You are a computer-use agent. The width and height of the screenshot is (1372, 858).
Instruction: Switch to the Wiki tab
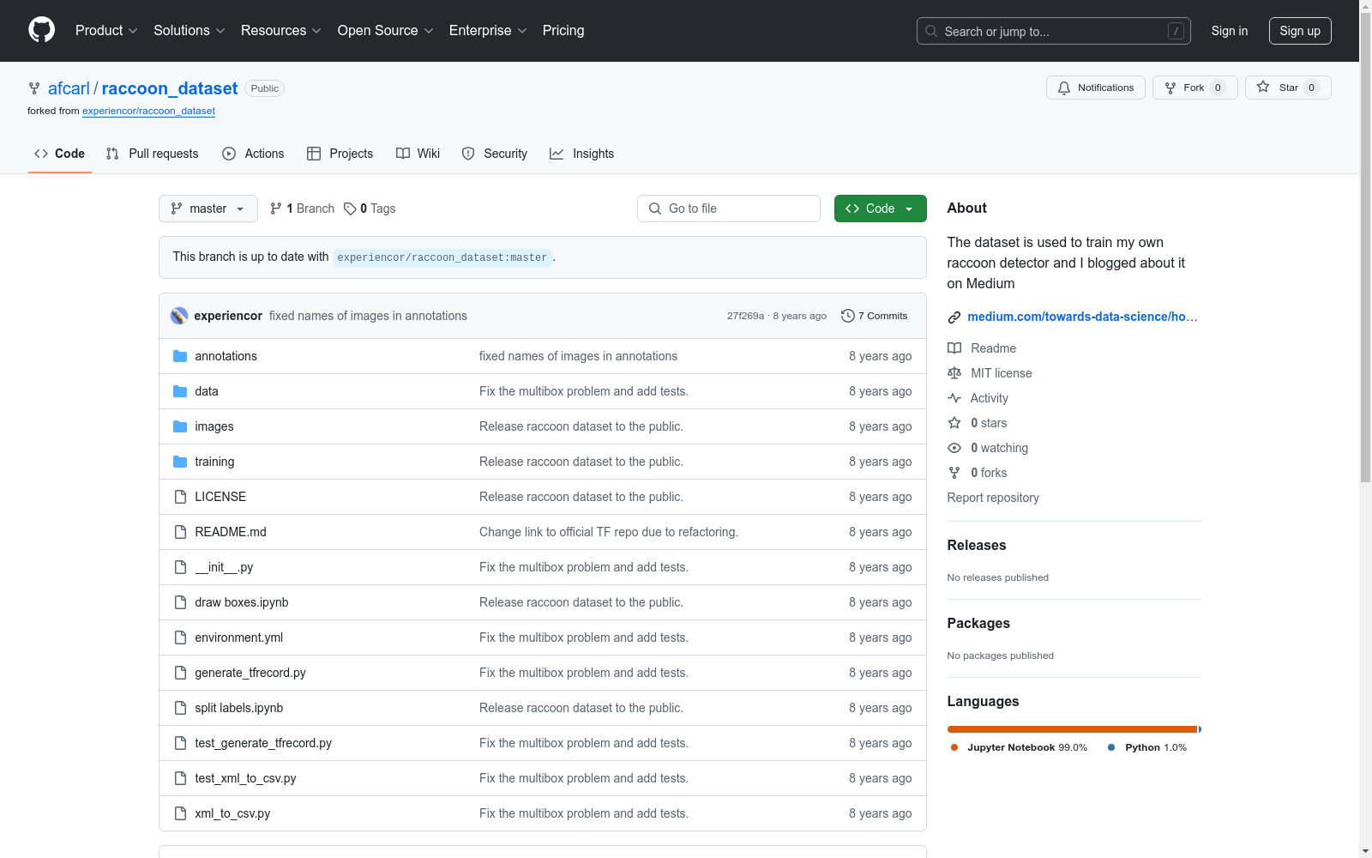pos(418,154)
